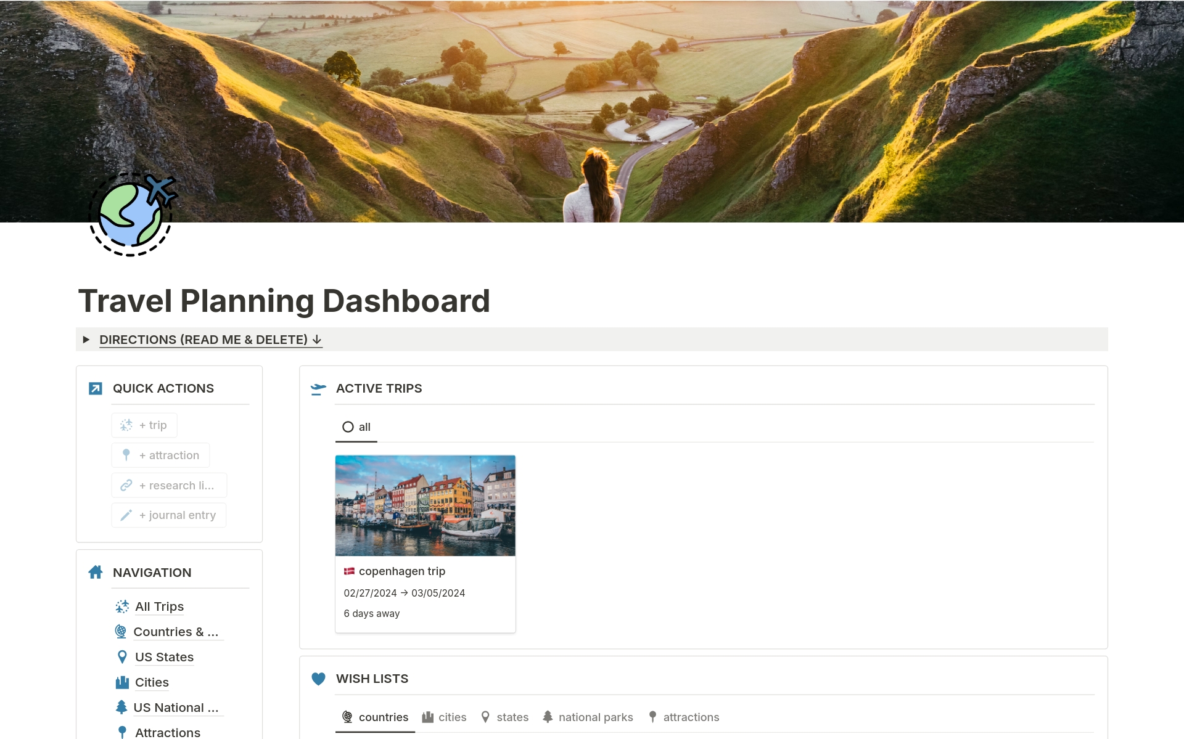Viewport: 1184px width, 739px height.
Task: Click the city buildings icon next to Cities
Action: [121, 682]
